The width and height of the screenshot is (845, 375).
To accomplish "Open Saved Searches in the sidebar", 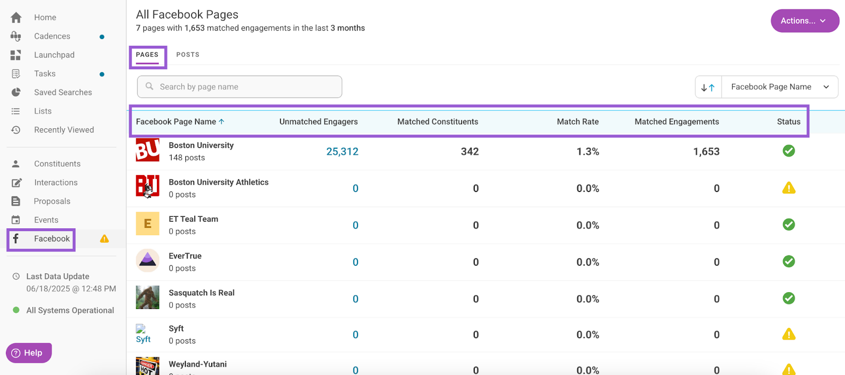I will point(63,92).
